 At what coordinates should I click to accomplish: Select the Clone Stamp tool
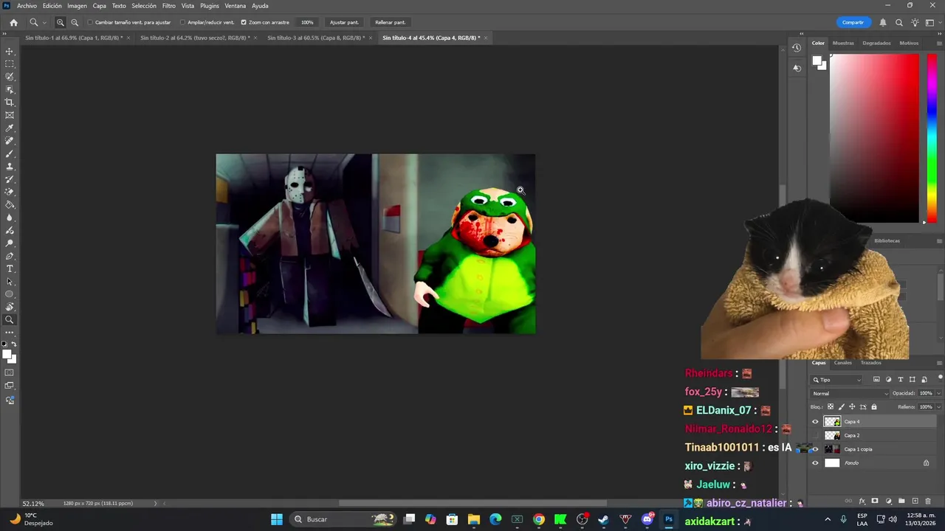click(10, 167)
